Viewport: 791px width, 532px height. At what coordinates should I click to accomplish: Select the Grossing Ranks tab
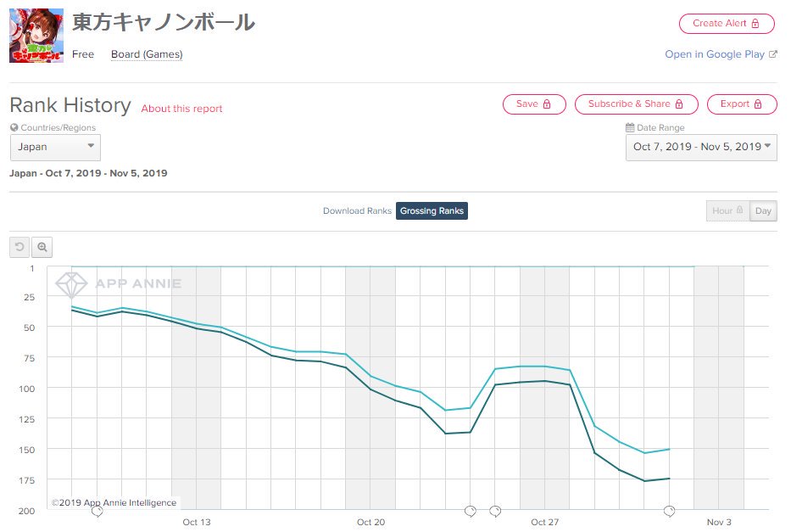coord(432,211)
